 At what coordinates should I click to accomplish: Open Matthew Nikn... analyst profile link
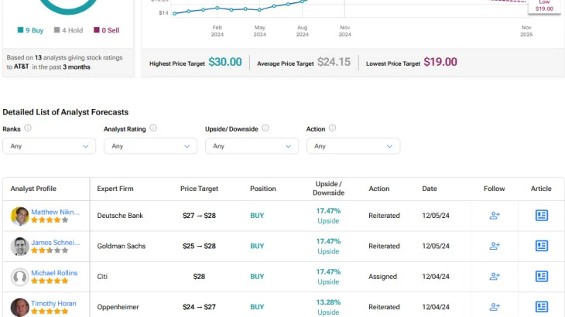(x=55, y=212)
